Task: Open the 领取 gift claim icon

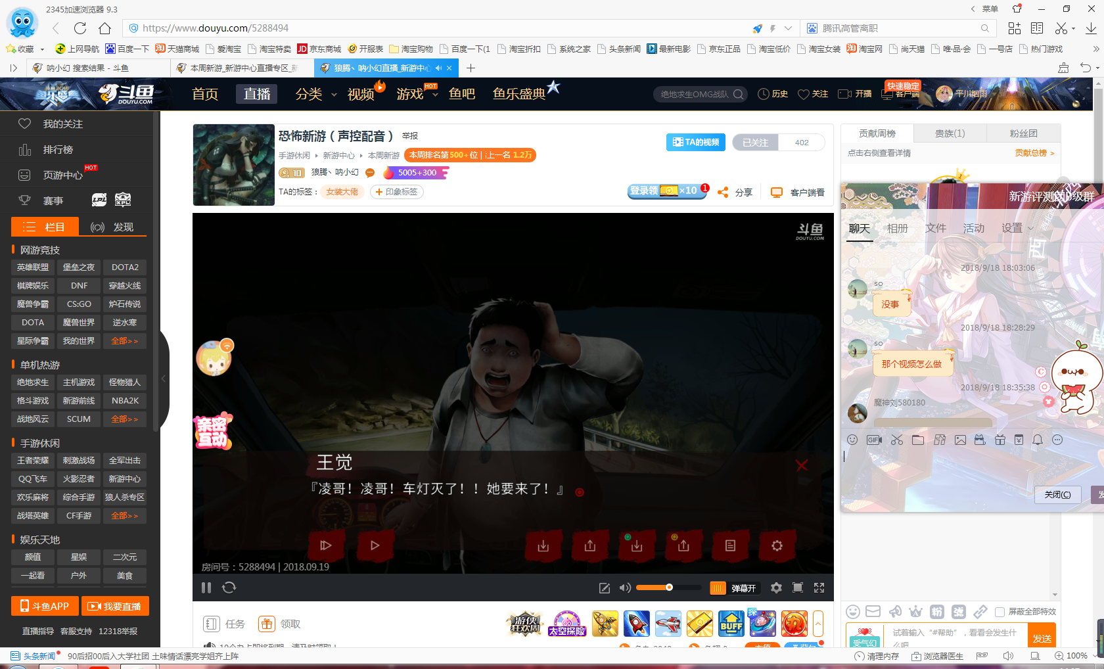Action: 266,624
